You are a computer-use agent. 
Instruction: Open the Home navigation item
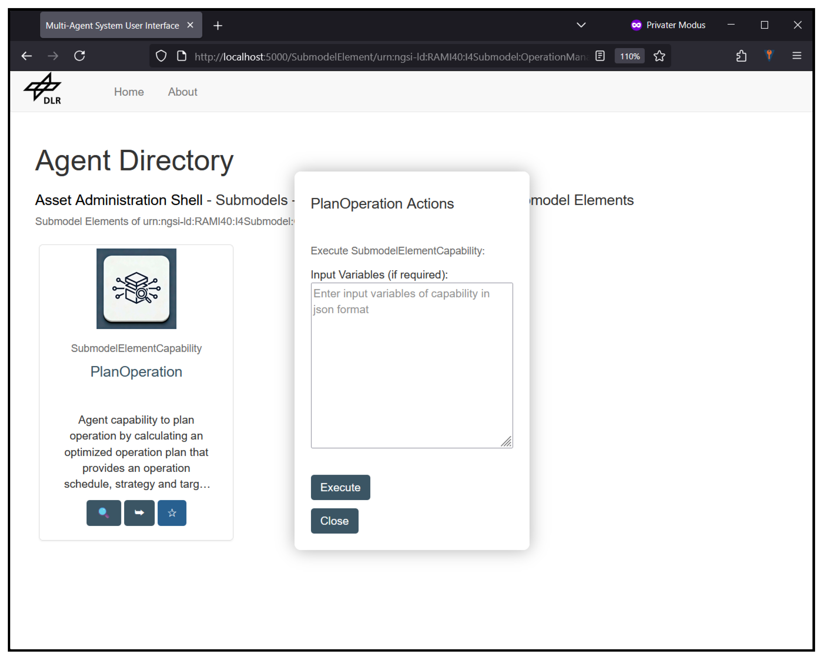(x=129, y=92)
